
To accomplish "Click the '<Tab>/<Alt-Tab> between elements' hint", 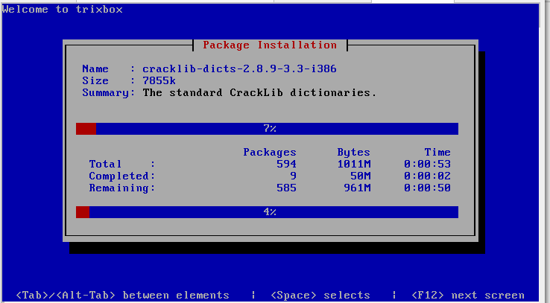I will [x=122, y=296].
